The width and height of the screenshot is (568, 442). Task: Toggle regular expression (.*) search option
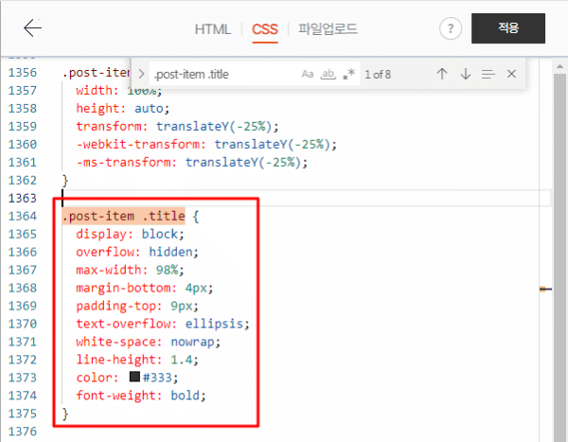[x=349, y=74]
